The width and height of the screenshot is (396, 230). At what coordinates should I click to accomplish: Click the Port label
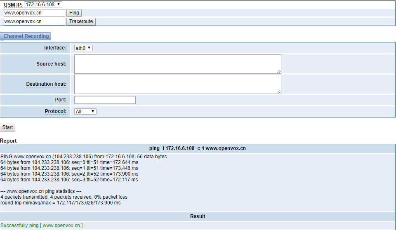pyautogui.click(x=61, y=100)
